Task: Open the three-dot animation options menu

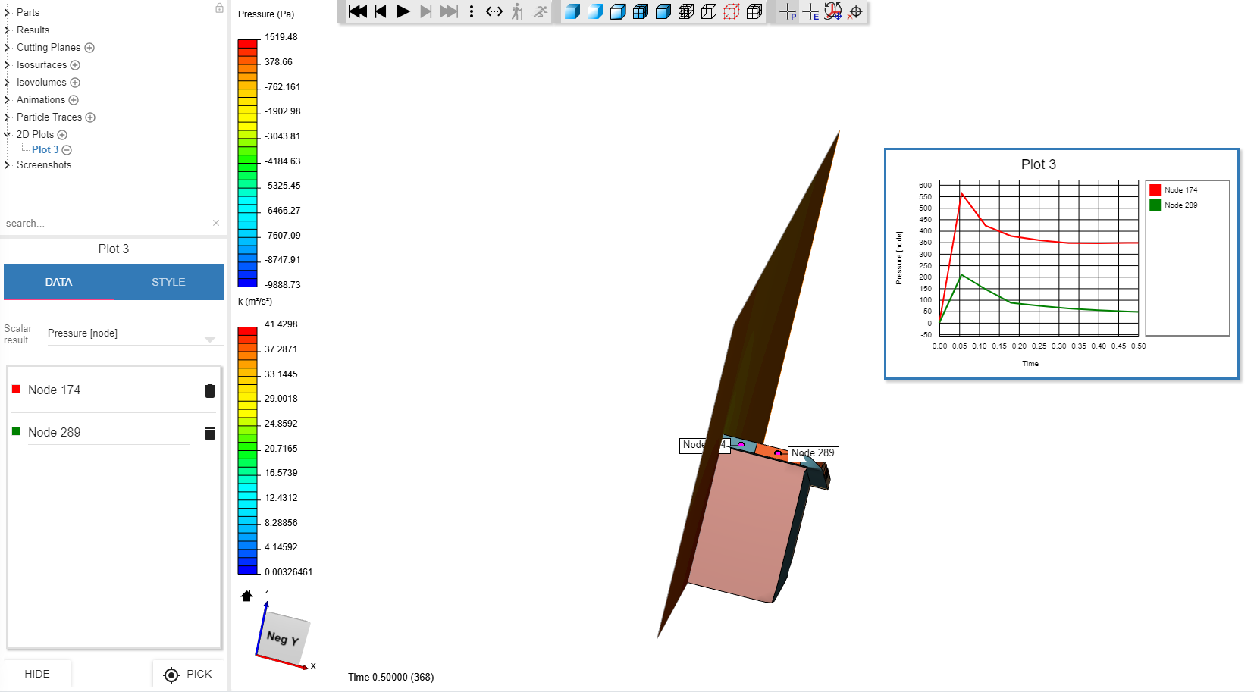Action: pyautogui.click(x=472, y=11)
